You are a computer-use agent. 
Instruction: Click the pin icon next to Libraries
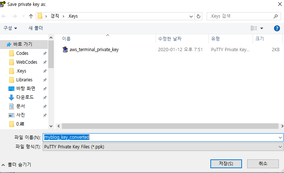coord(45,80)
